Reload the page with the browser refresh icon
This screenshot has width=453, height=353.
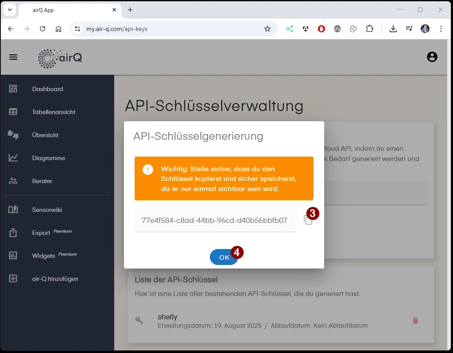click(x=42, y=28)
